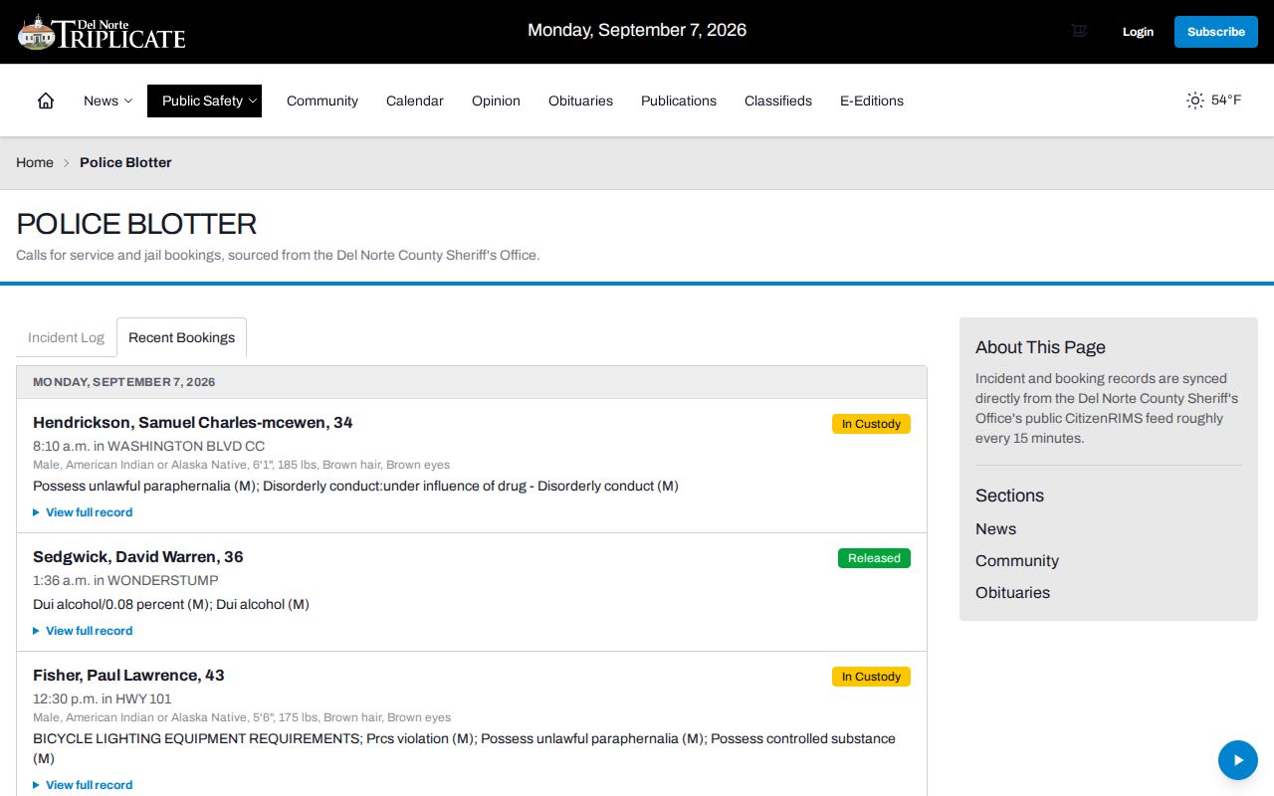
Task: Open the E-Editions menu item
Action: click(872, 100)
